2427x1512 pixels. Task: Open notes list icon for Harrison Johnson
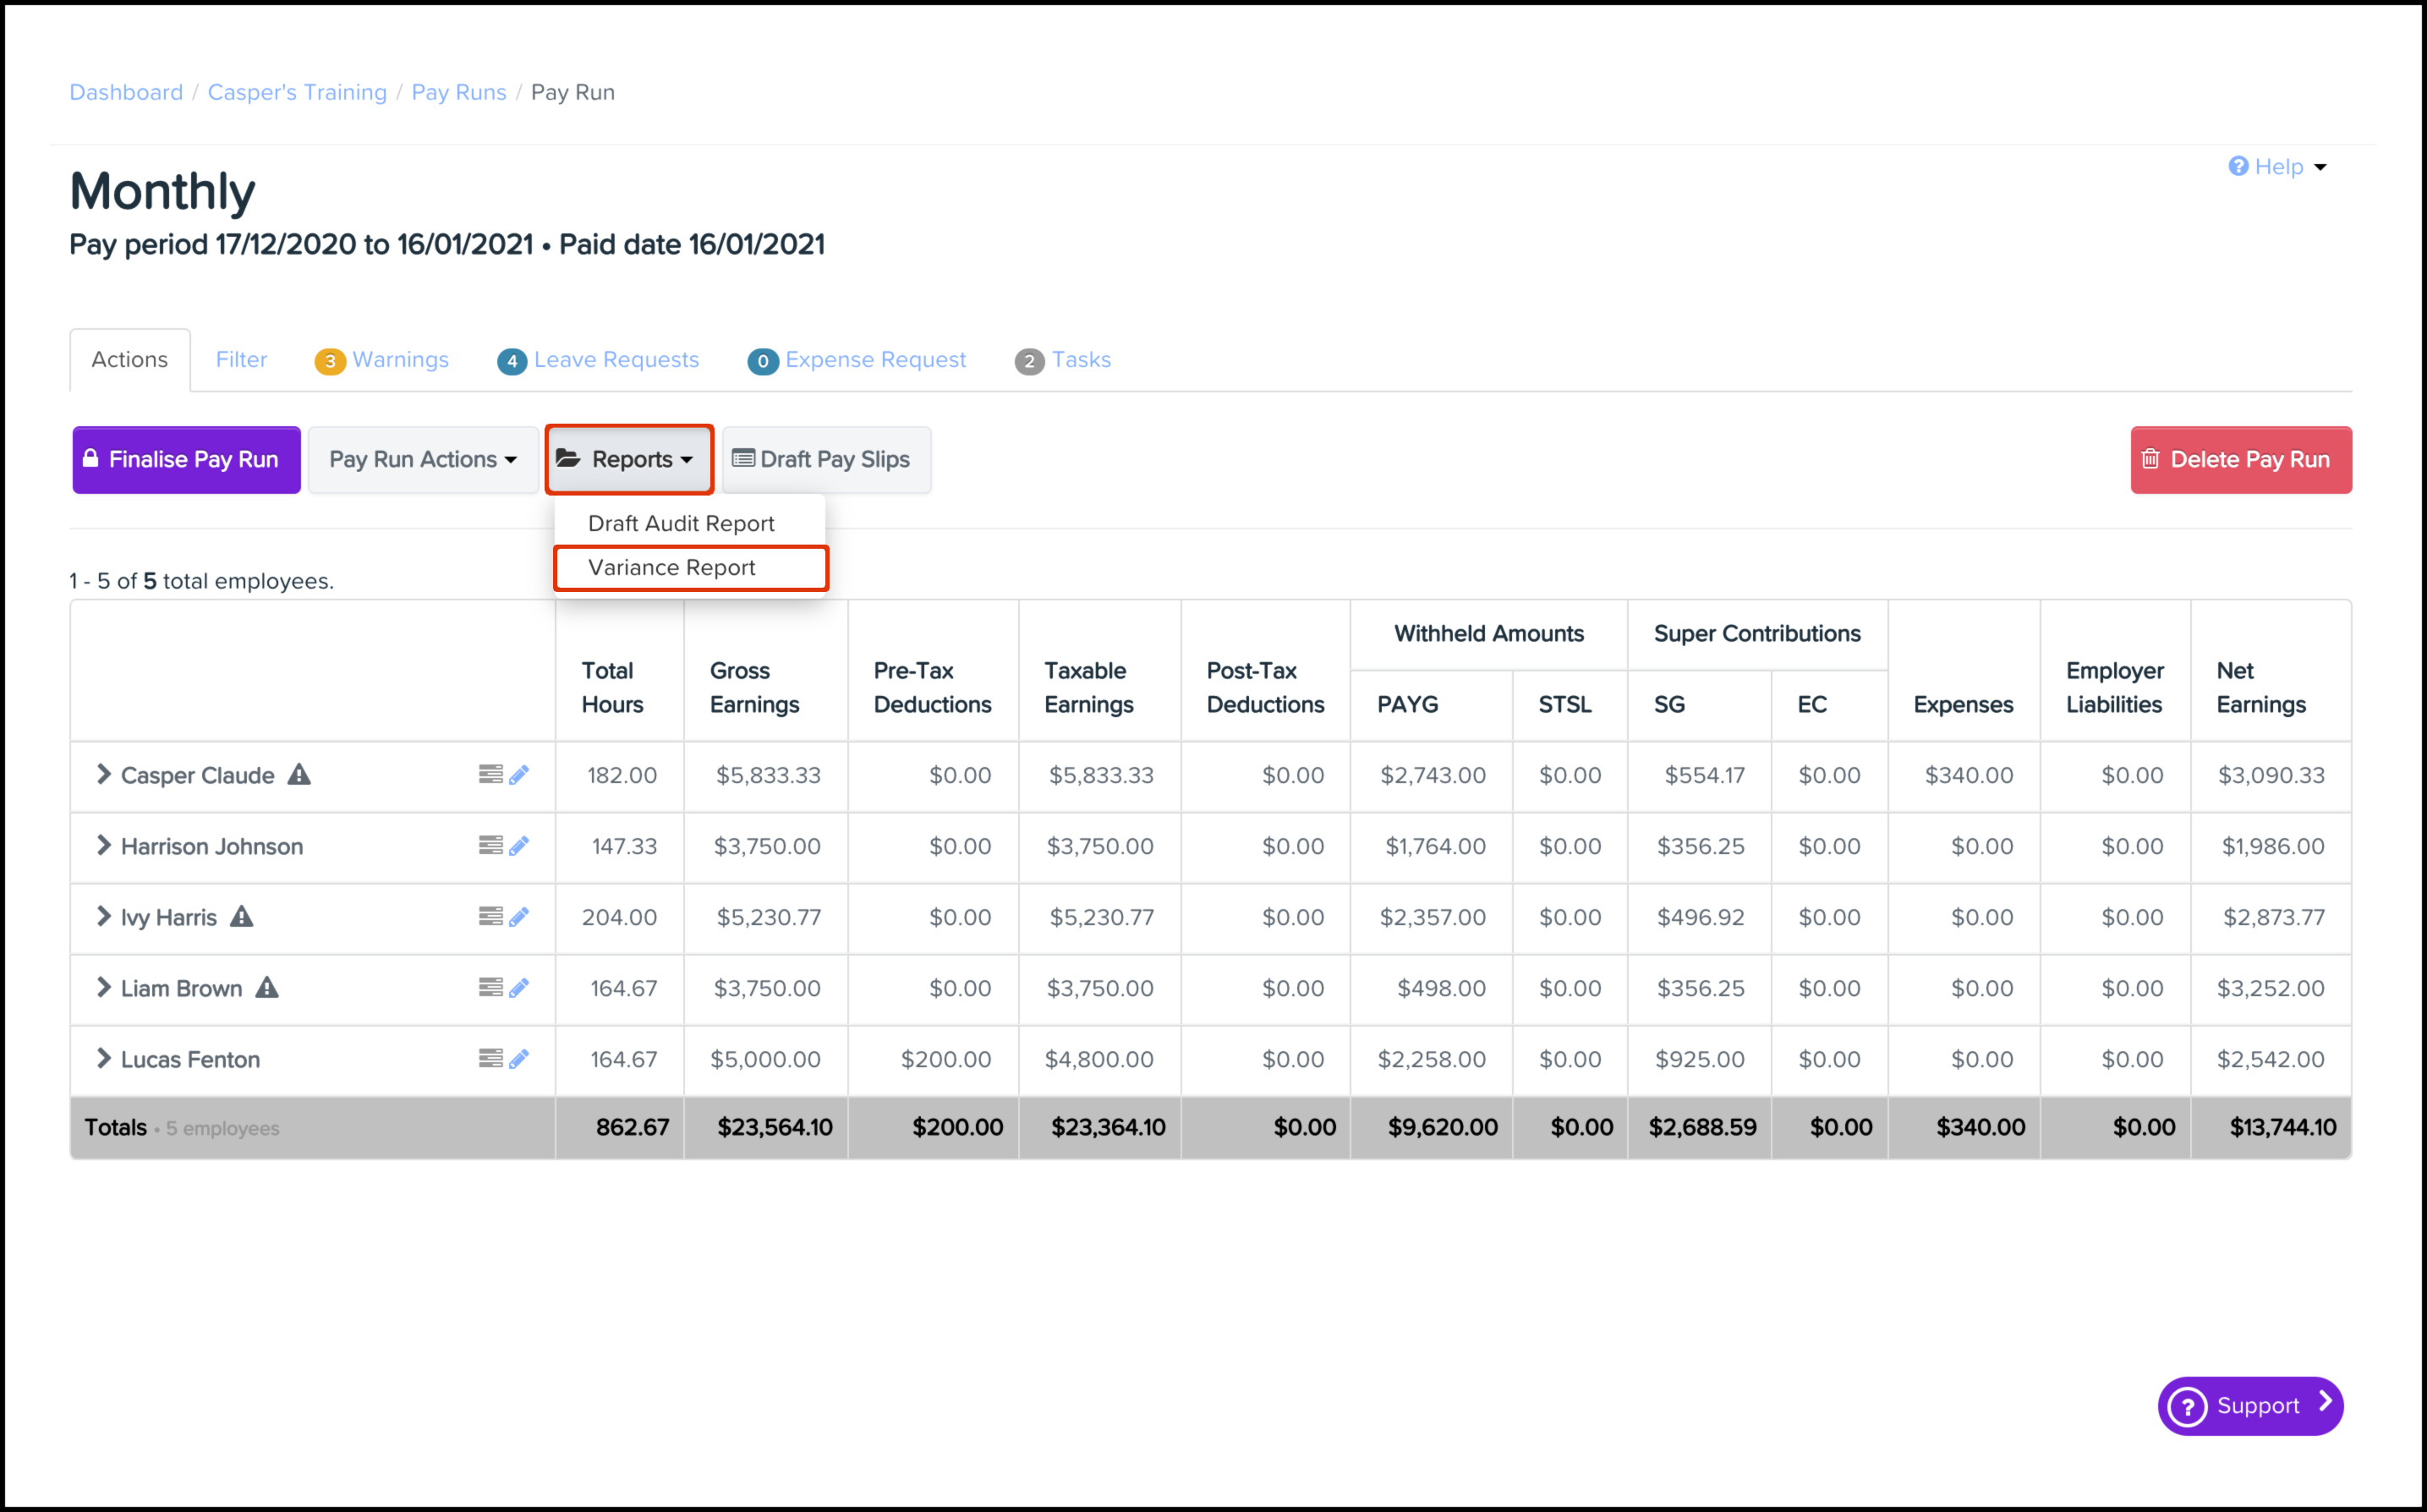coord(490,846)
